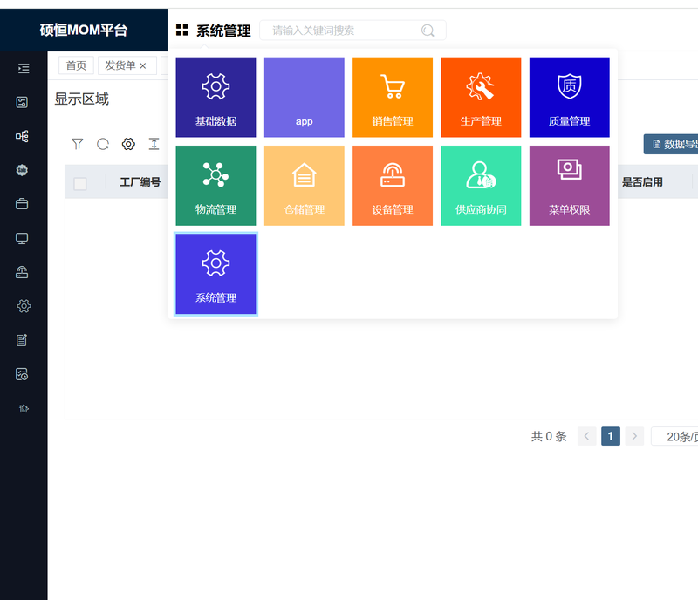Click the router device sidebar icon
The image size is (698, 600).
coord(22,272)
